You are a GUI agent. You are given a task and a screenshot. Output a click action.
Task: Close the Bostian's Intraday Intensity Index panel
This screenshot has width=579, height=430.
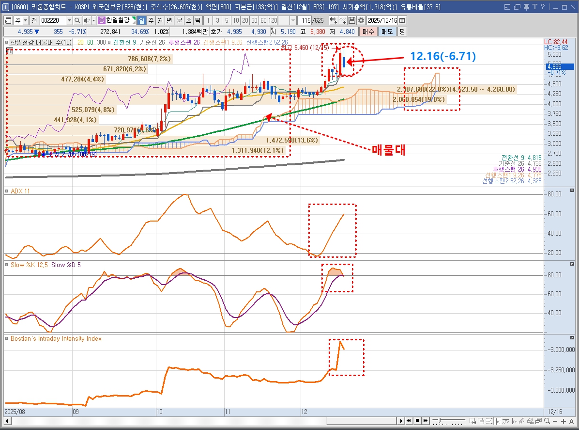click(572, 337)
